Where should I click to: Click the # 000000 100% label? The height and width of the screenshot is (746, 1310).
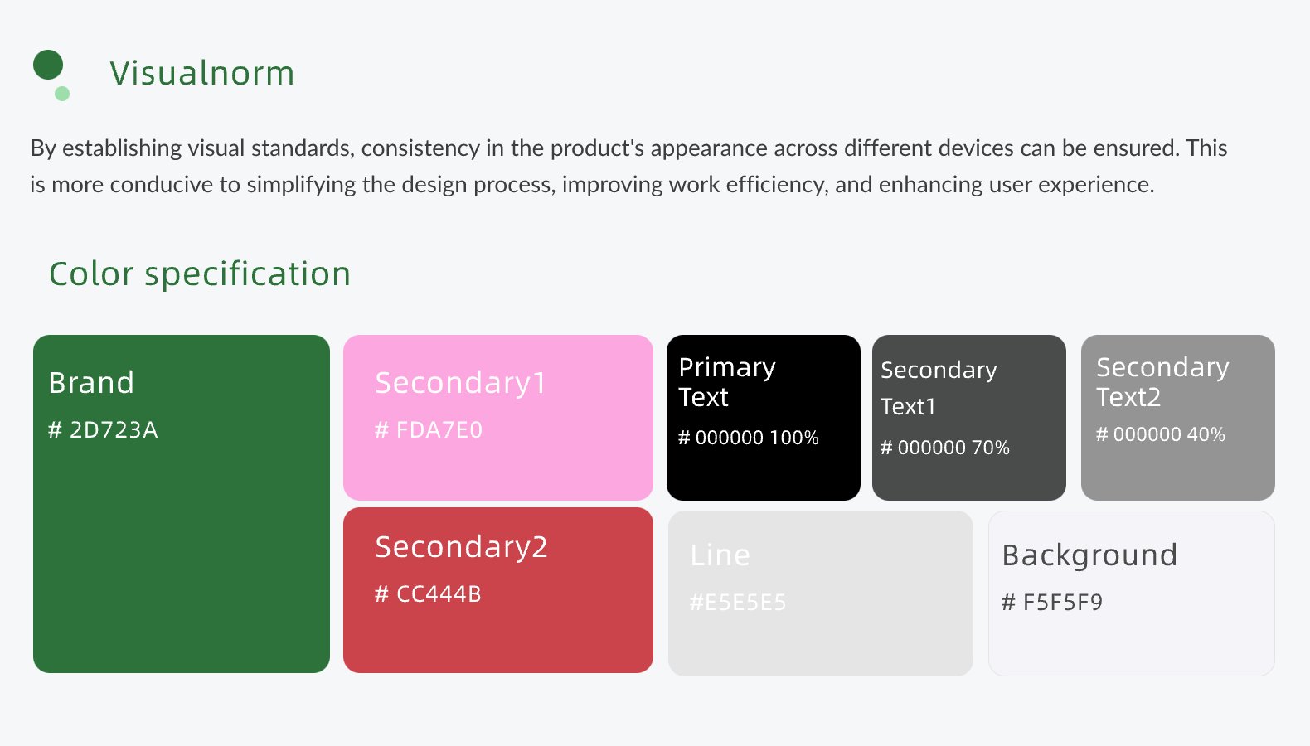(x=748, y=438)
